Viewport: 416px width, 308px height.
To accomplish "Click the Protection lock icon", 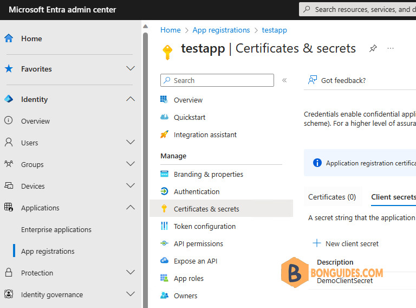I will coord(9,272).
